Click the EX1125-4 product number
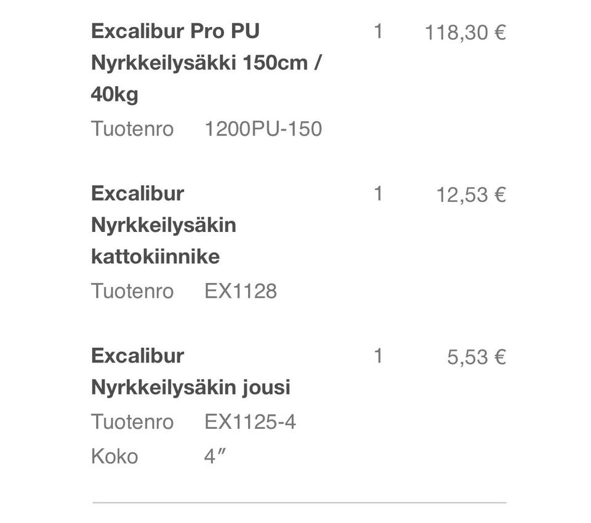 pyautogui.click(x=250, y=422)
